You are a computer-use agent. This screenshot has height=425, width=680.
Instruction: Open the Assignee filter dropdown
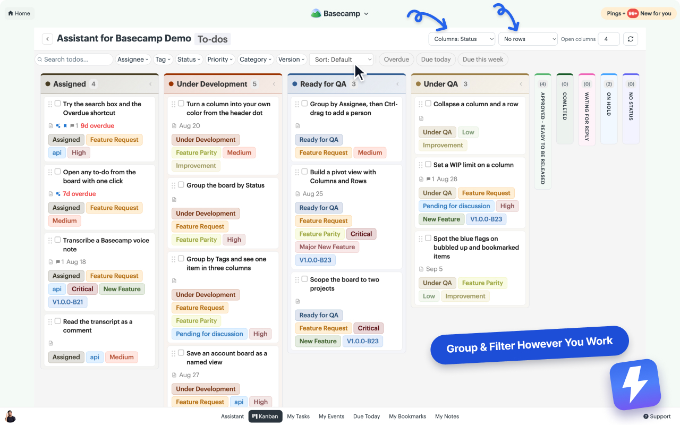coord(133,59)
